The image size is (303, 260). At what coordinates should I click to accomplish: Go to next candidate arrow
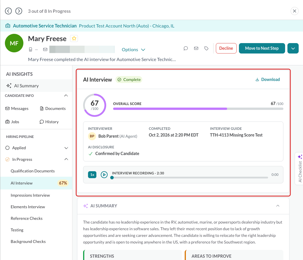(x=19, y=11)
